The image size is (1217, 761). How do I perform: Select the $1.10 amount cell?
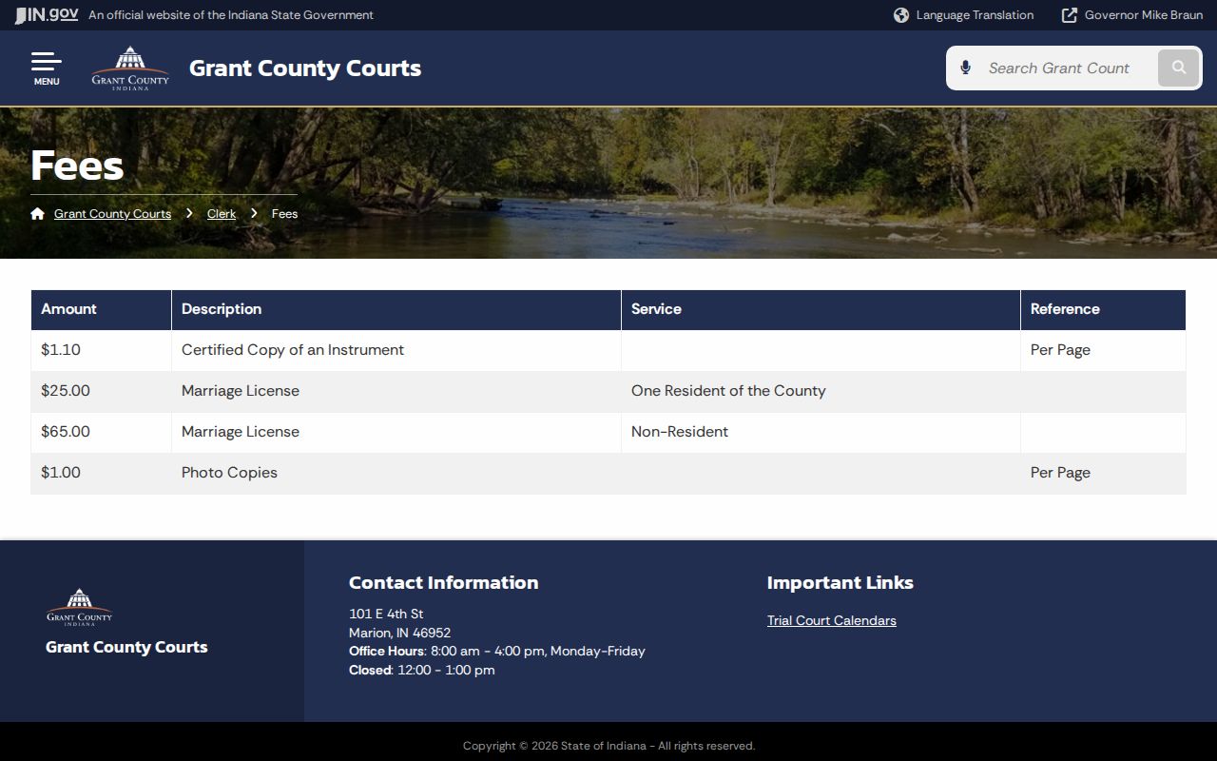101,350
